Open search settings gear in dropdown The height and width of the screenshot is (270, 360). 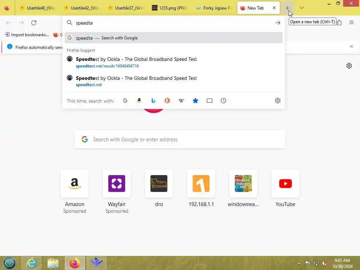[278, 101]
